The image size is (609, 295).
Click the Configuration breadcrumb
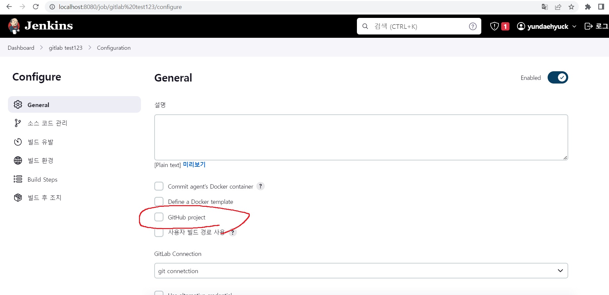(x=114, y=48)
